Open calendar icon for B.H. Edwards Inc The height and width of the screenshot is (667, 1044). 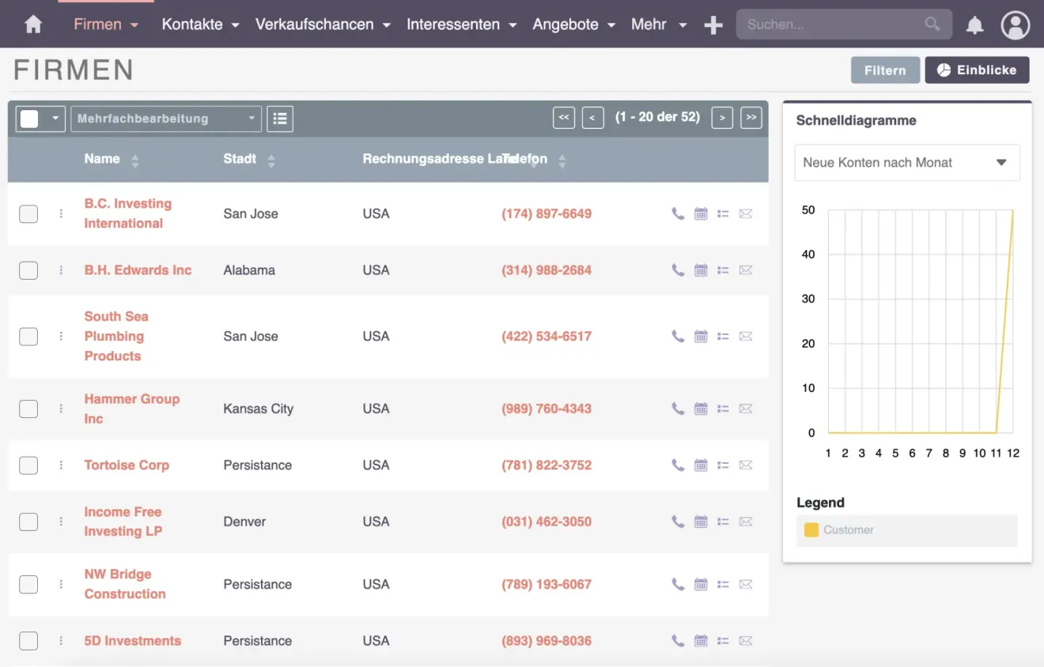click(701, 270)
